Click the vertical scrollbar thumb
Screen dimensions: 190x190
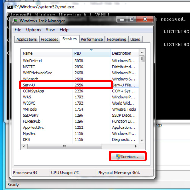(142, 59)
